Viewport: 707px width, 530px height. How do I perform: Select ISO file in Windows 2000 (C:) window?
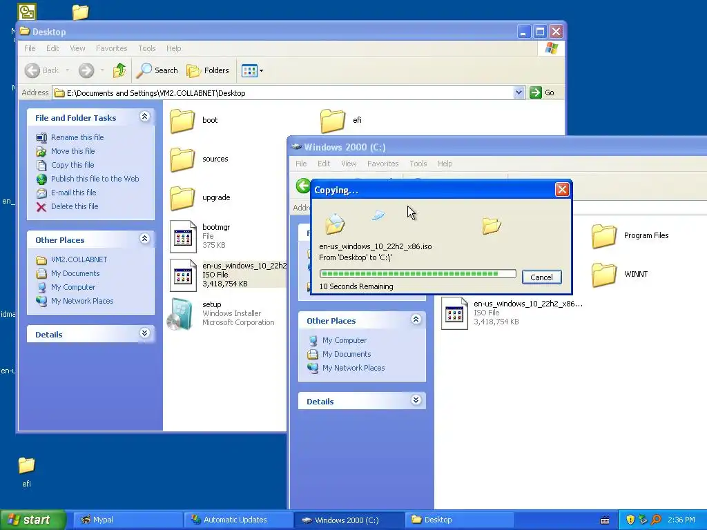454,313
